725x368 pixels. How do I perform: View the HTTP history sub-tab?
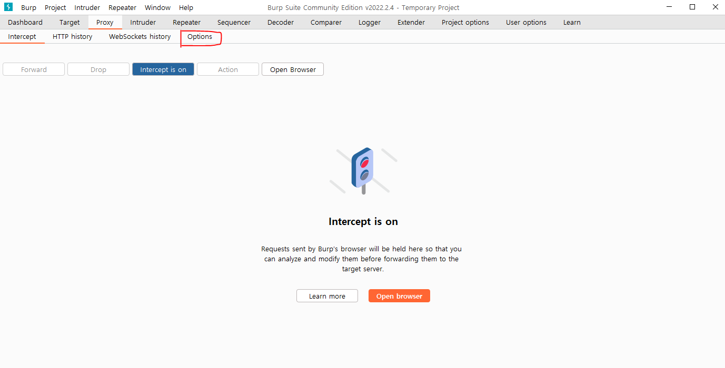[73, 36]
